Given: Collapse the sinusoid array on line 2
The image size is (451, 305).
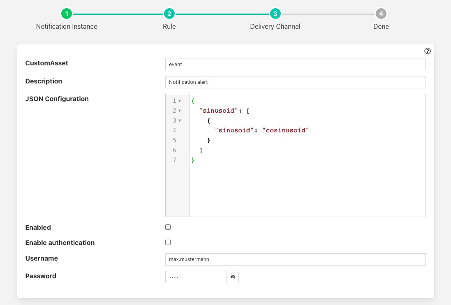Looking at the screenshot, I should (x=180, y=111).
